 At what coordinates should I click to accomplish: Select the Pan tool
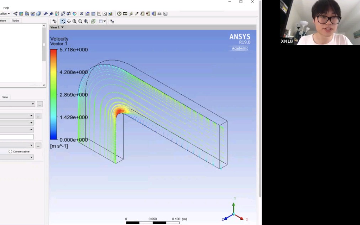[x=69, y=21]
